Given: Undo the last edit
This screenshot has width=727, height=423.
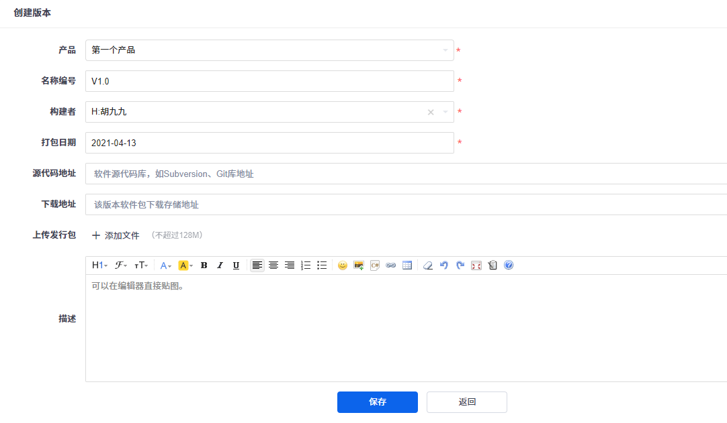Looking at the screenshot, I should [443, 265].
